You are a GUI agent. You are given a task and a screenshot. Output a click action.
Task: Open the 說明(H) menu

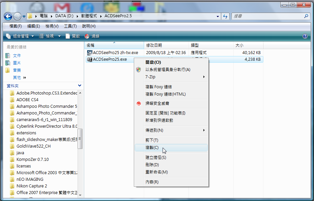coord(89,26)
